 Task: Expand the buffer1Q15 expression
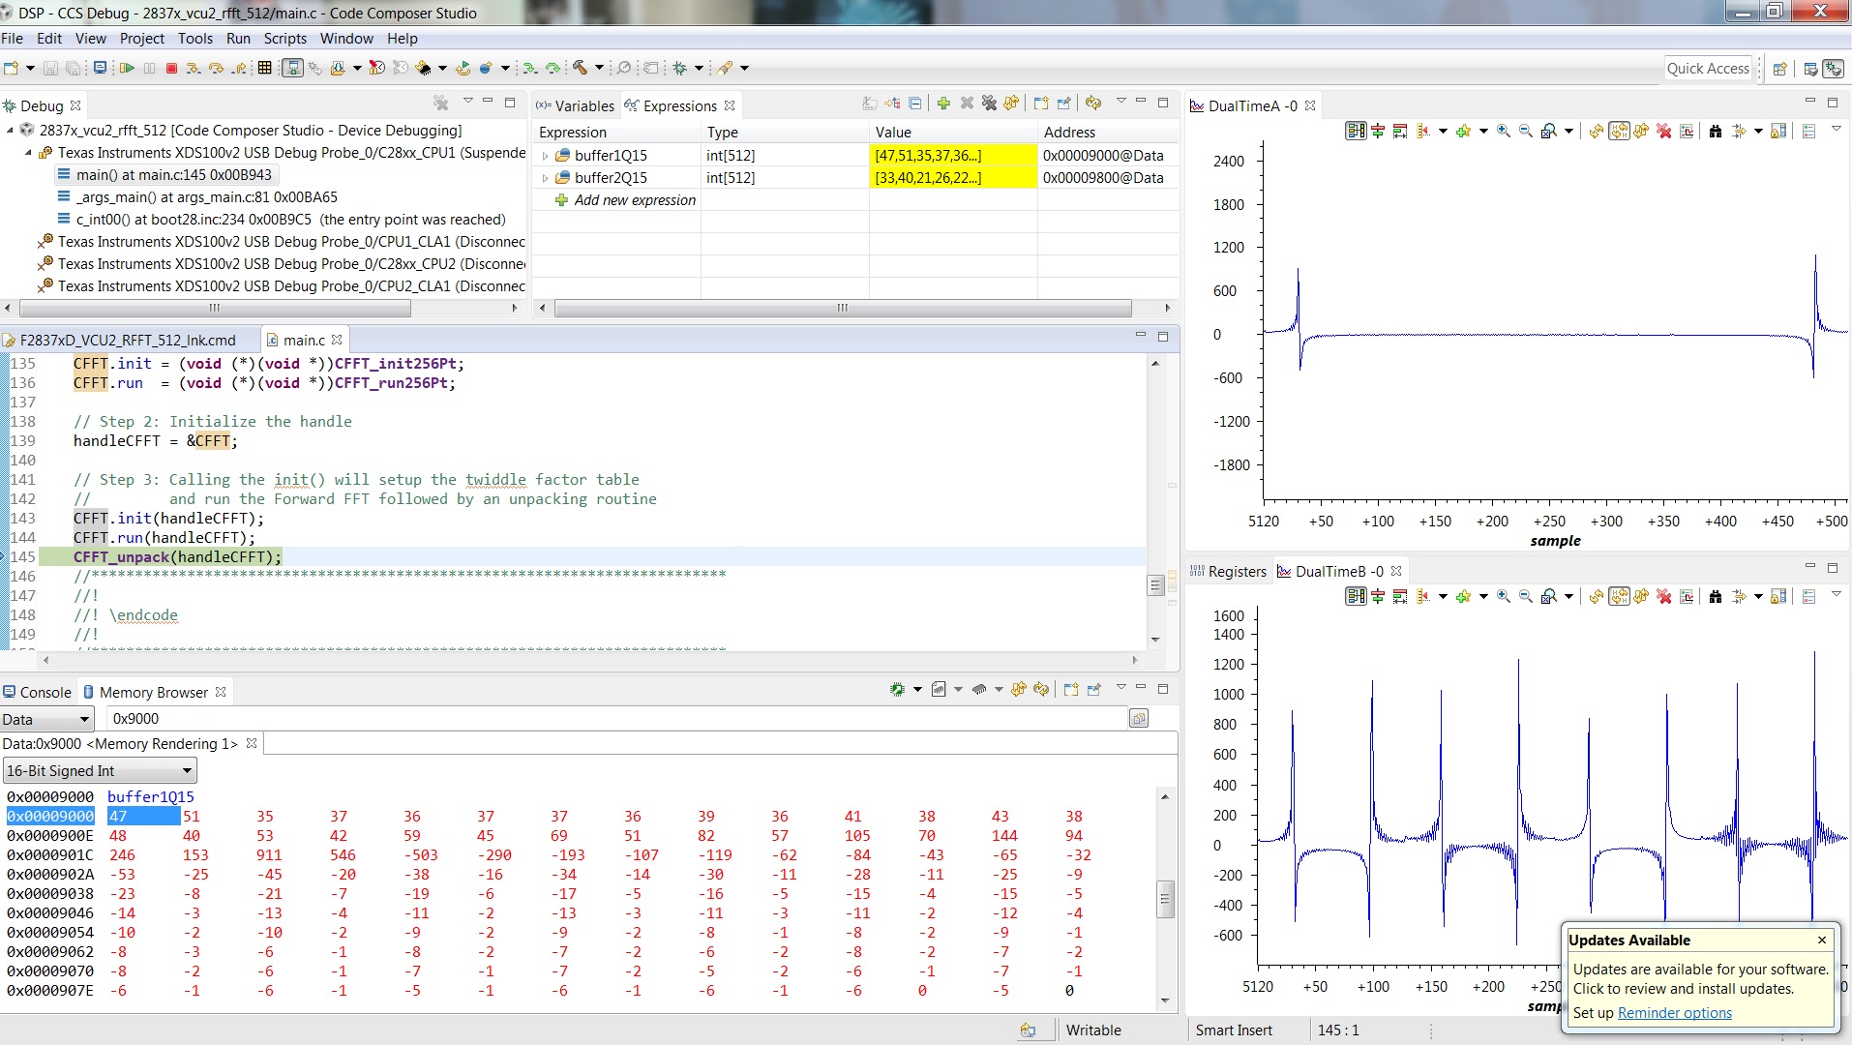click(x=544, y=155)
